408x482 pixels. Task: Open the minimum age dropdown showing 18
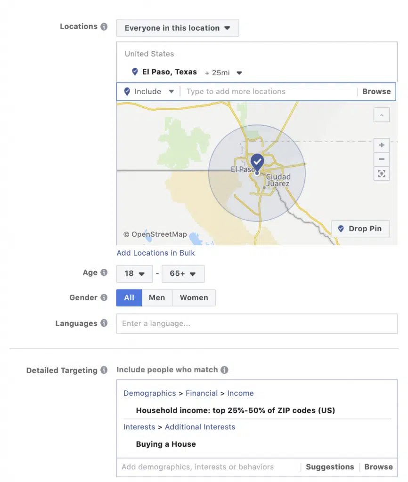134,273
